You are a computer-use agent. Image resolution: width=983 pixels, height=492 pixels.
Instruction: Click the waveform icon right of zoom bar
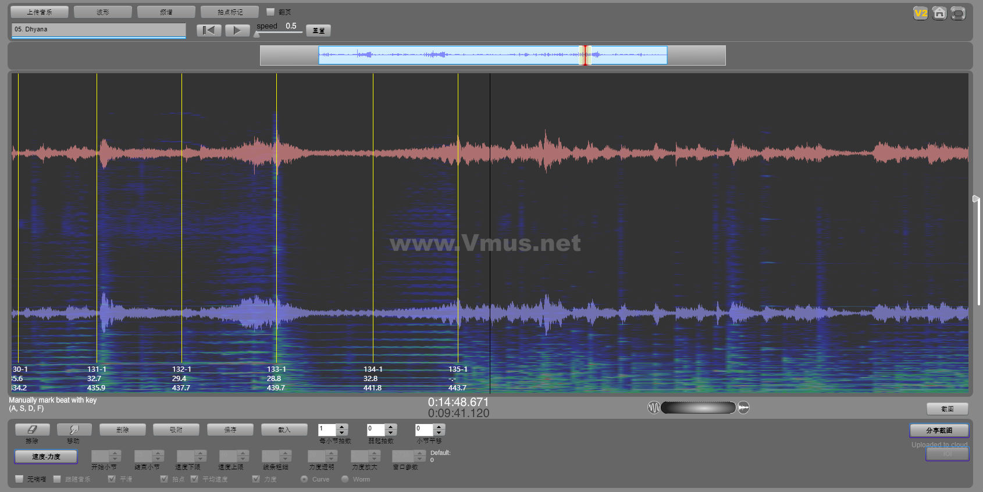[743, 408]
